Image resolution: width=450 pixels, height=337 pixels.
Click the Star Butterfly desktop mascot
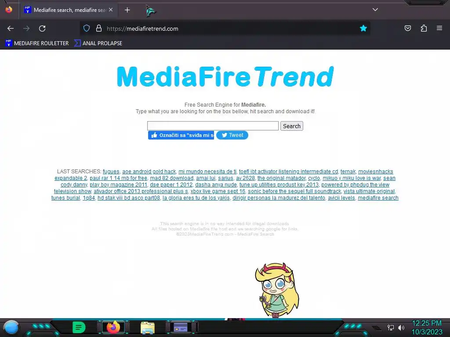coord(277,290)
